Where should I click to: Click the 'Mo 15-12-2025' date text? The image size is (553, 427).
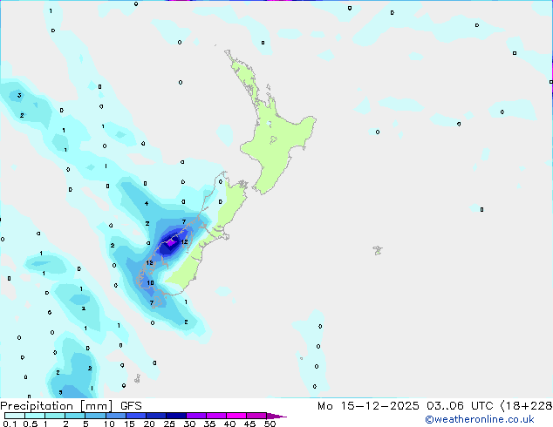(368, 406)
